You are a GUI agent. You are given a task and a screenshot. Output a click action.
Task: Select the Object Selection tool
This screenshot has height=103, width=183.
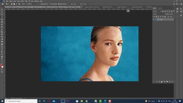(2, 17)
